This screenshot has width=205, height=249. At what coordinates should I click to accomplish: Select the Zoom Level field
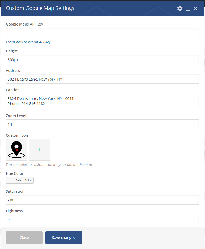tap(102, 124)
